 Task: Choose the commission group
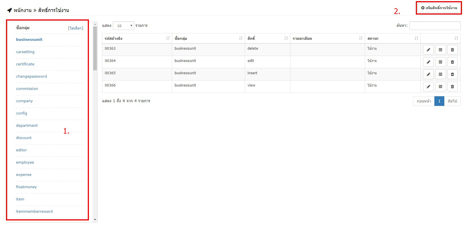click(27, 89)
